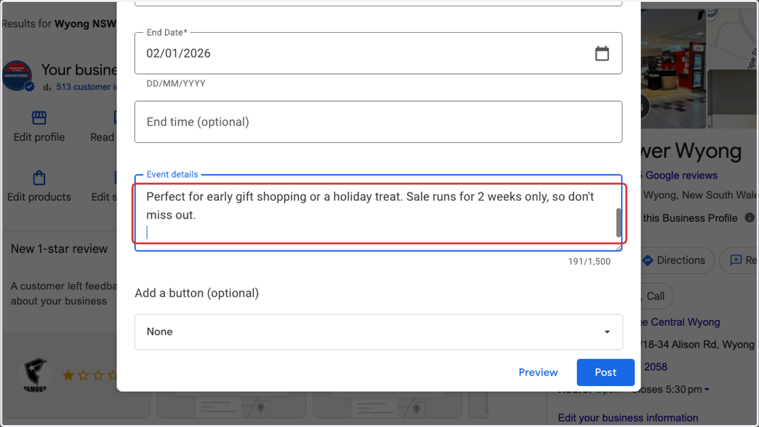Open the 513 customer interactions link
Screen dimensions: 759x427
[x=86, y=87]
